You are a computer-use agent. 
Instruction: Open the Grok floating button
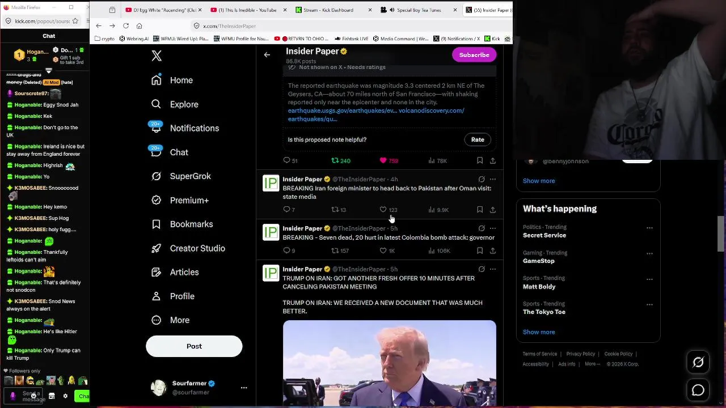pyautogui.click(x=698, y=362)
